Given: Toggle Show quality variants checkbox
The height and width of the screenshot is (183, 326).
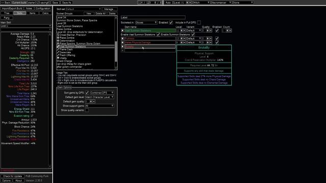Looking at the screenshot, I should coord(87,110).
